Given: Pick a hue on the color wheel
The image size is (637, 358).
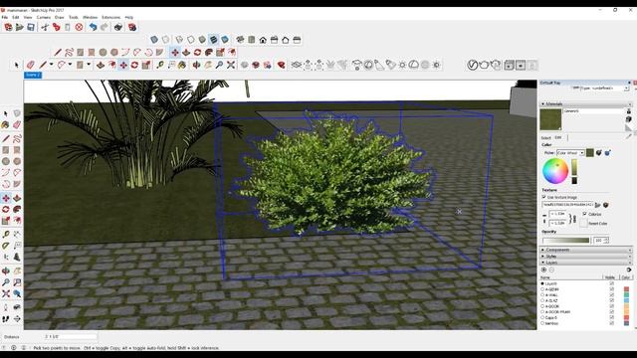Looking at the screenshot, I should 555,171.
